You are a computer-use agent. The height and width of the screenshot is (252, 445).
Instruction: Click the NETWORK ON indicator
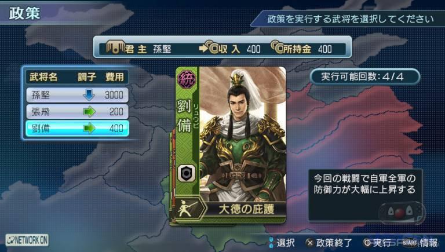(27, 240)
